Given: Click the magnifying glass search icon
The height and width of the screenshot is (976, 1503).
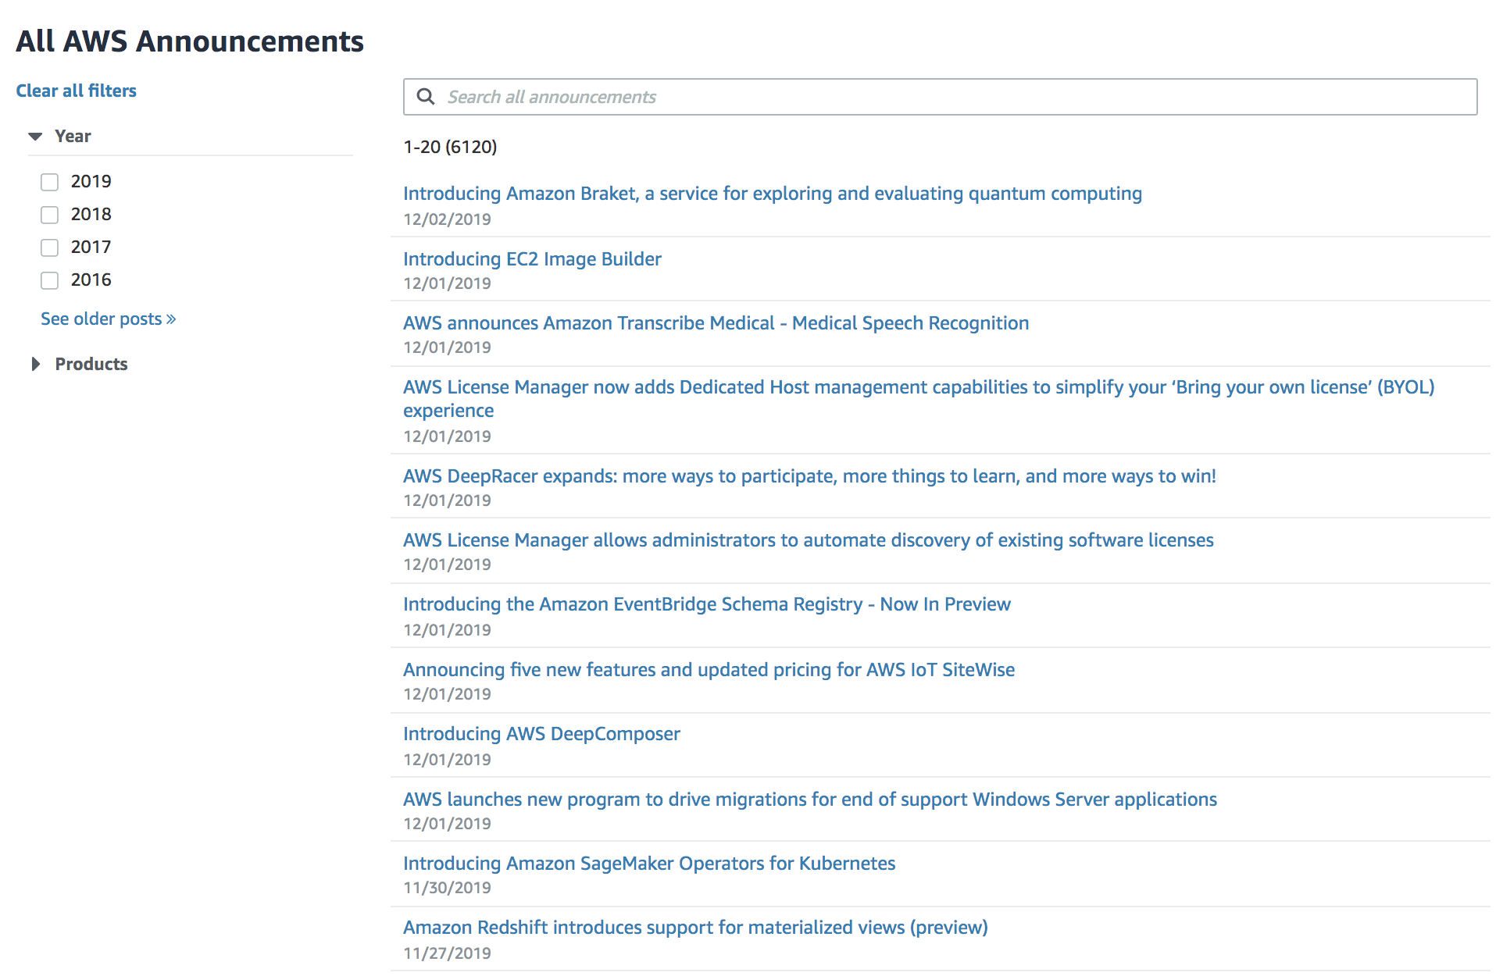Looking at the screenshot, I should point(426,97).
